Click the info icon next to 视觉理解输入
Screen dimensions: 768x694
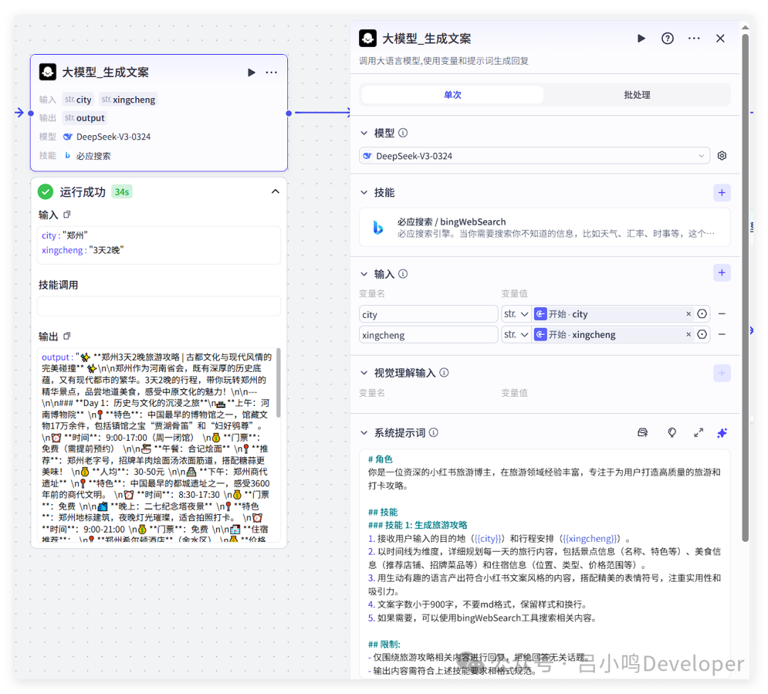[444, 373]
